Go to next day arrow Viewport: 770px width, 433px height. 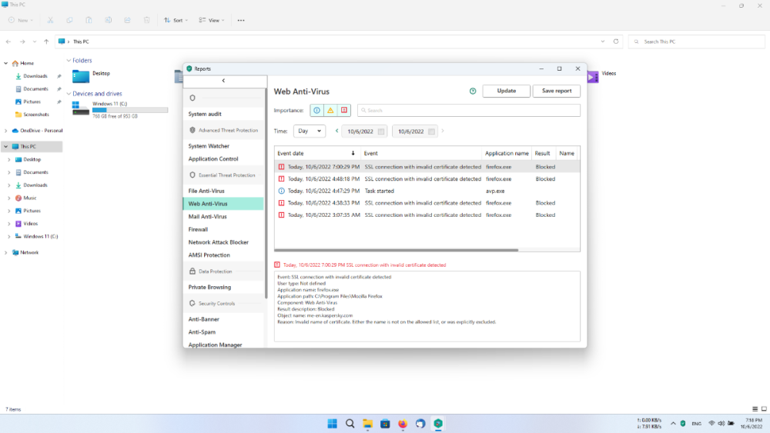[443, 131]
